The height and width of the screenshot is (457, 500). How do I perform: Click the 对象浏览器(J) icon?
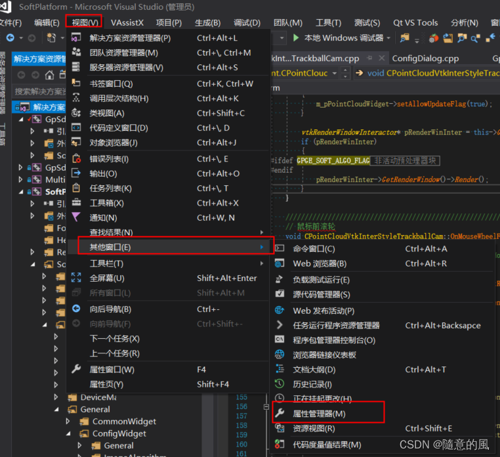pos(76,142)
